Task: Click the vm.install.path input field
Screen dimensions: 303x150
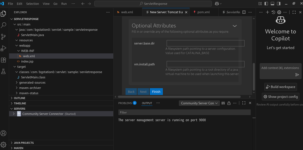Action: click(x=206, y=64)
